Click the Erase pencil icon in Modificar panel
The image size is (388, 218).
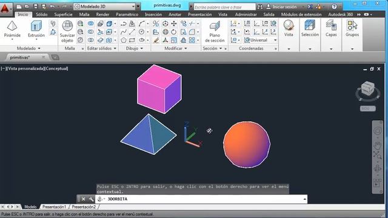(156, 40)
